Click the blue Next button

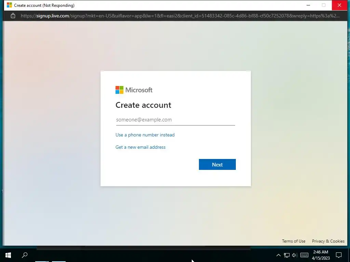click(217, 164)
